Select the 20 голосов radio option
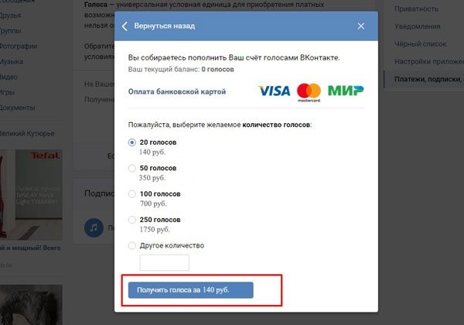 coord(132,142)
